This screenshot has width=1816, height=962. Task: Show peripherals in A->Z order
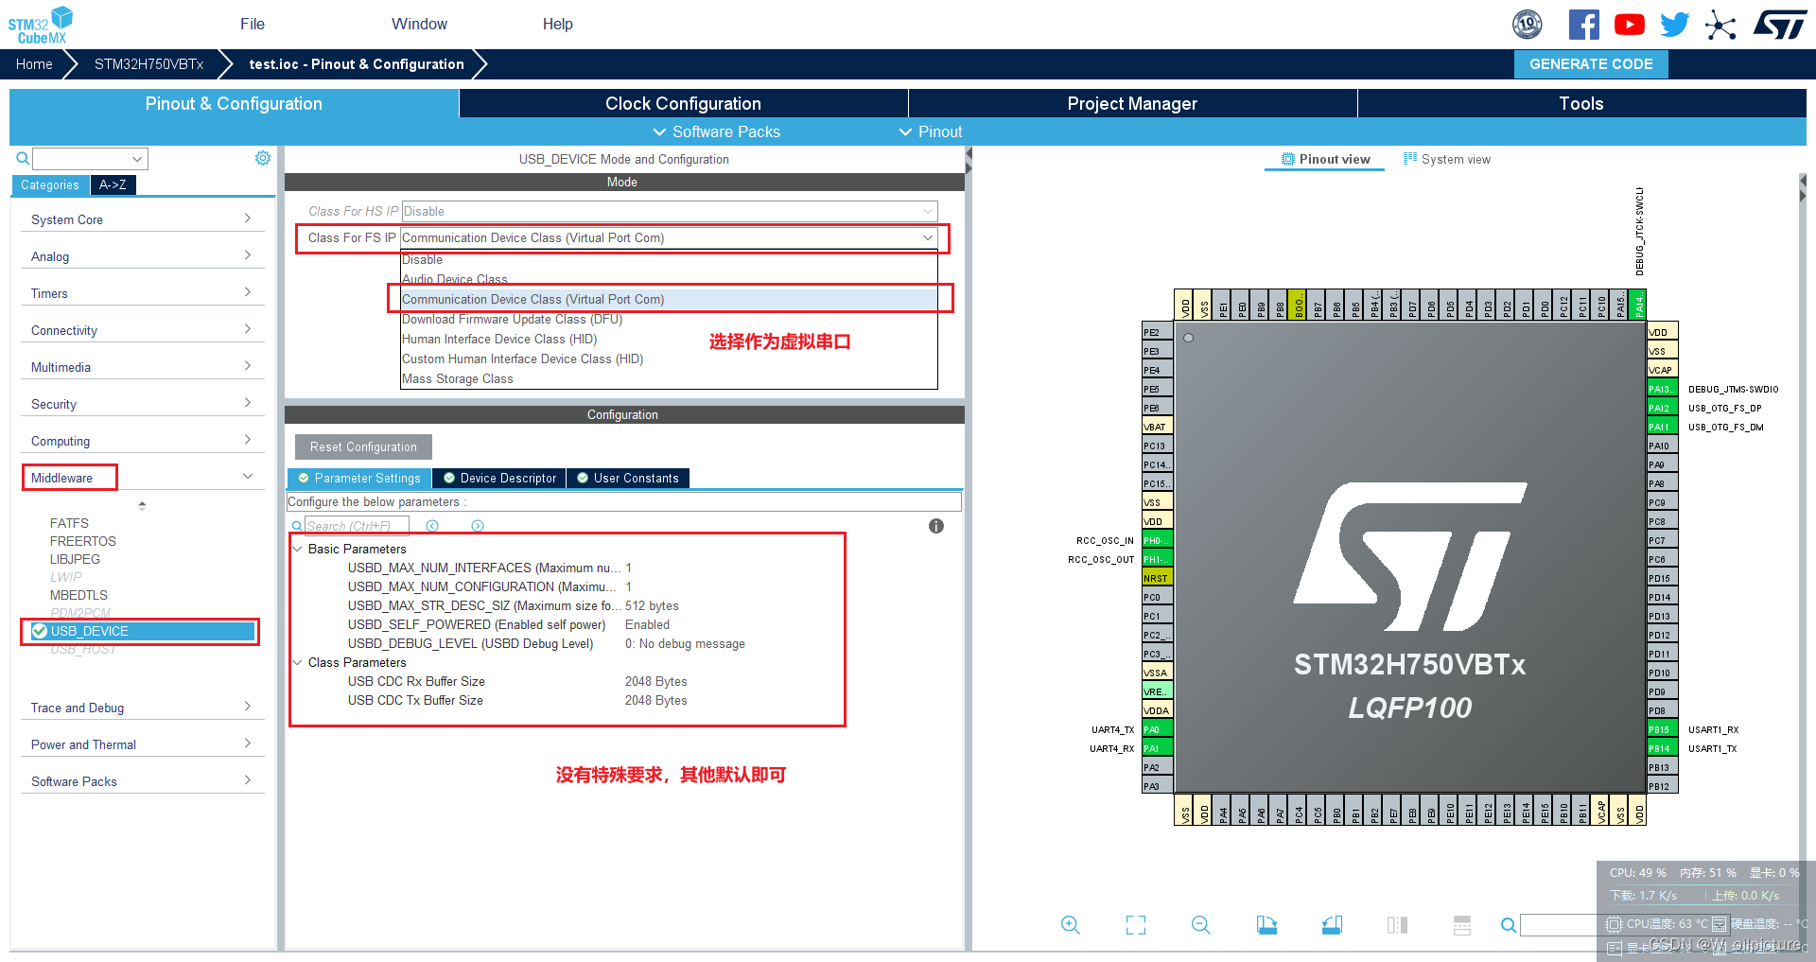(113, 184)
